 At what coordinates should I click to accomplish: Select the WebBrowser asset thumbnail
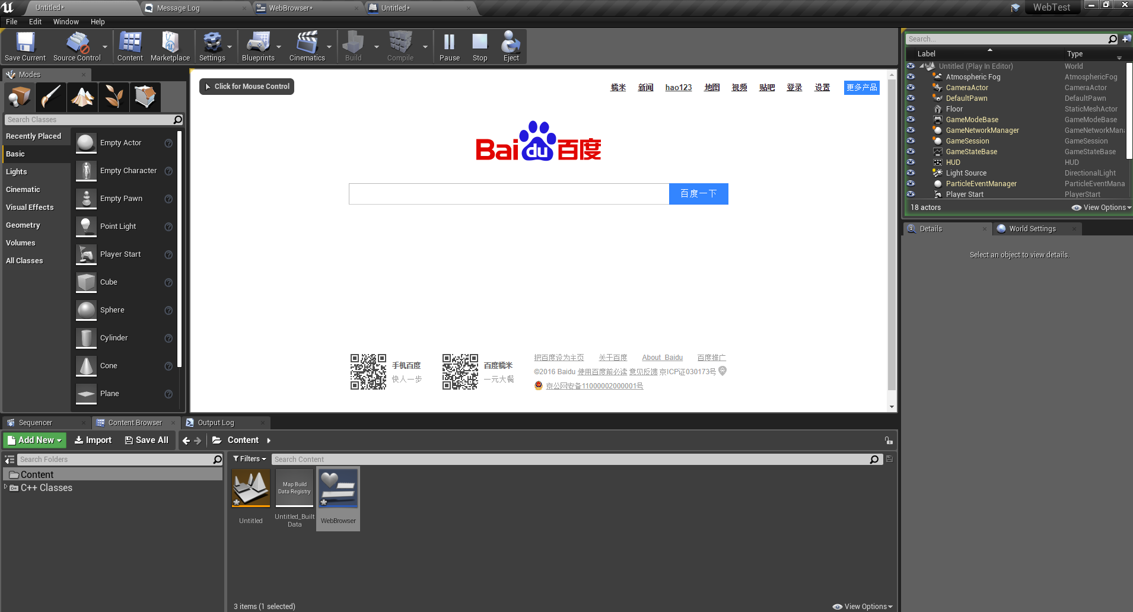[x=338, y=489]
